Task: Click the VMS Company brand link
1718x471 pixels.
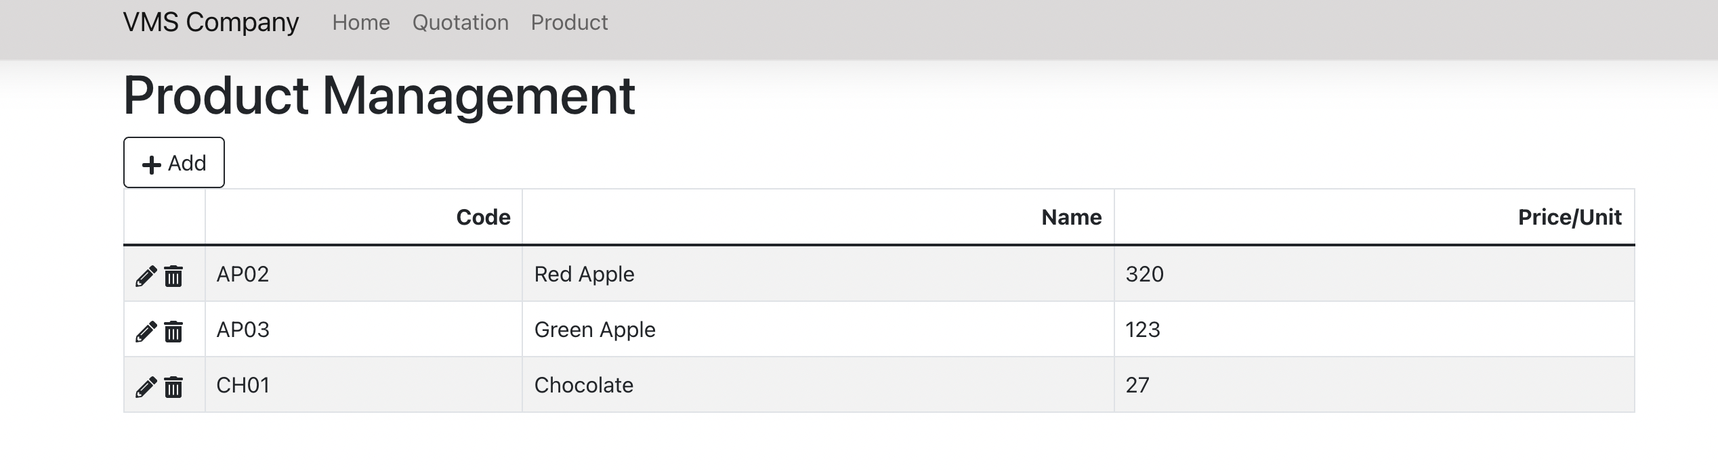Action: [210, 21]
